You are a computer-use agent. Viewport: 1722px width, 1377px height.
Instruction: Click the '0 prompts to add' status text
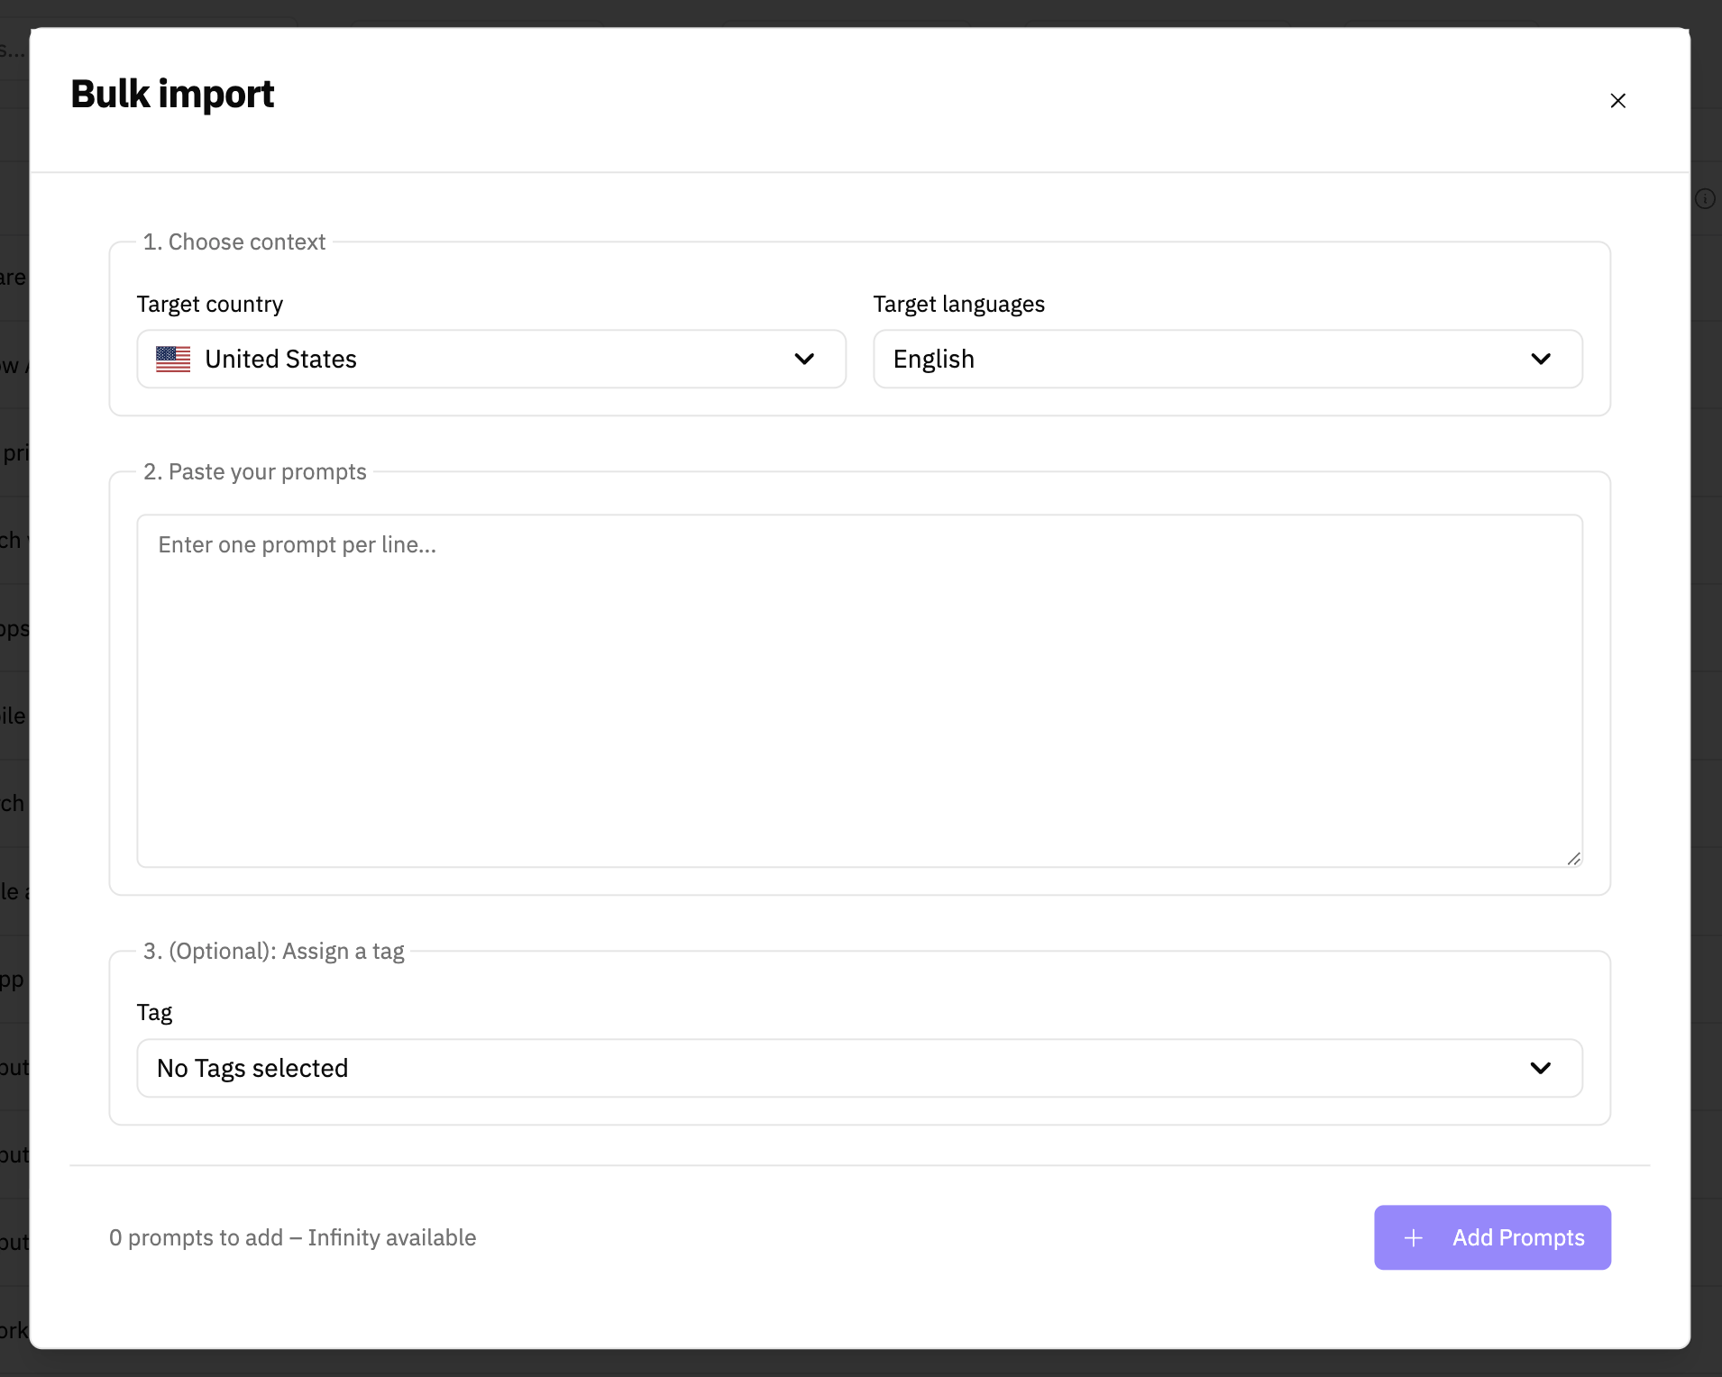tap(292, 1238)
